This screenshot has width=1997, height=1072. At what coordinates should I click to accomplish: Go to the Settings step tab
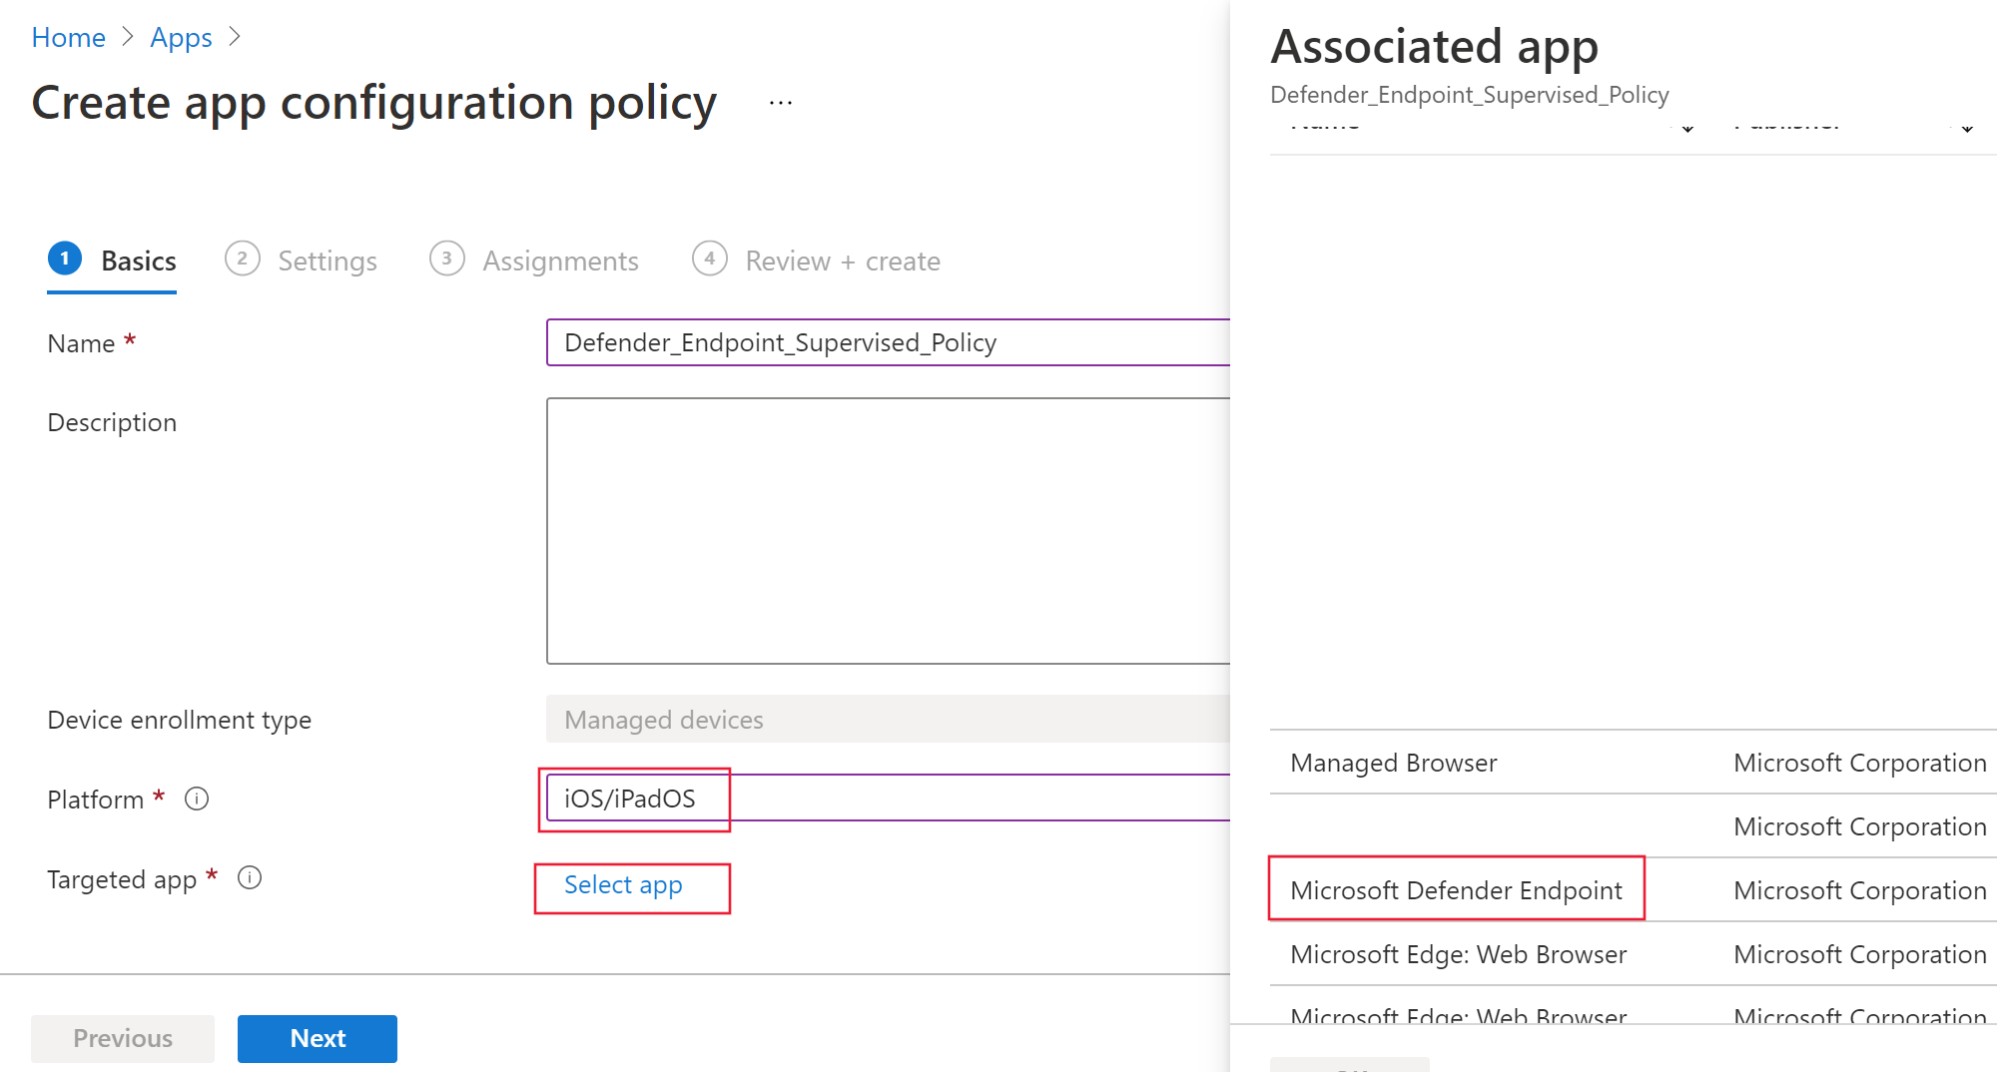[x=301, y=261]
